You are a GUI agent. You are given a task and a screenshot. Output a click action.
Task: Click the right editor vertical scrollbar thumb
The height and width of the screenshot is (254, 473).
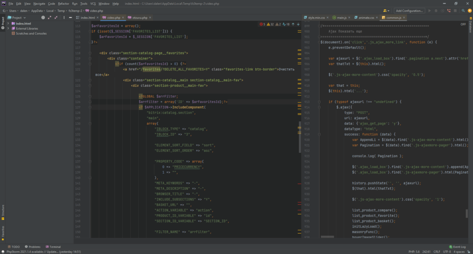(466, 214)
